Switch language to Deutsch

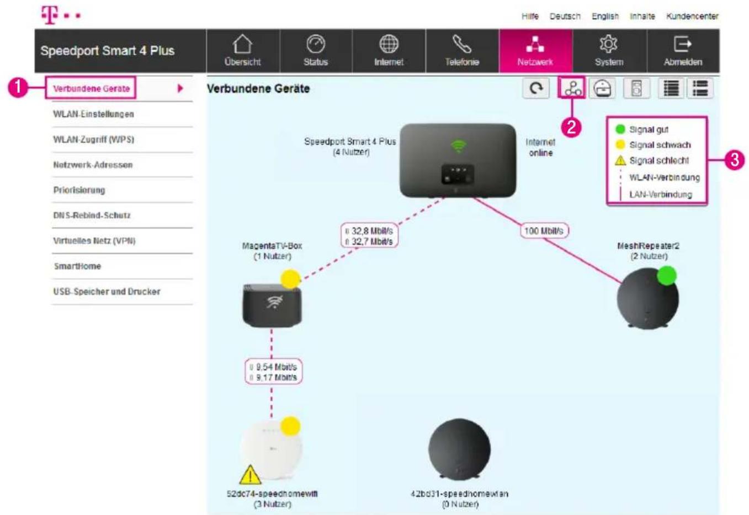coord(565,16)
